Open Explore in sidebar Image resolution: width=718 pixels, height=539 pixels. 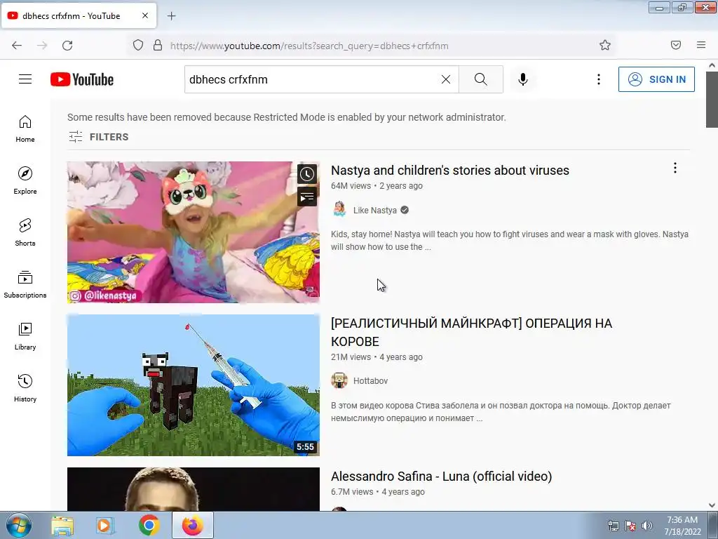pyautogui.click(x=25, y=180)
